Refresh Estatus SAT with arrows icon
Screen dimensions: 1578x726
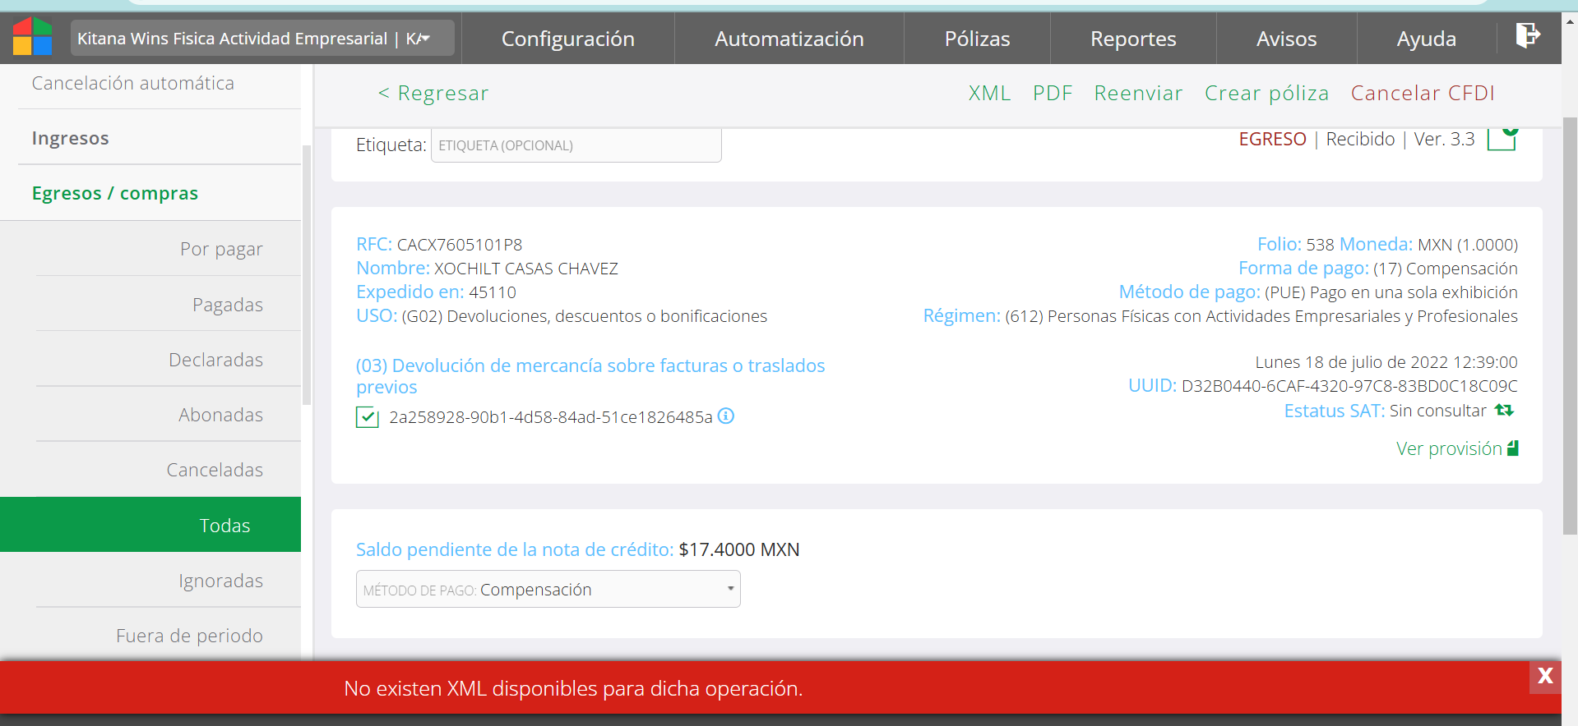1504,411
